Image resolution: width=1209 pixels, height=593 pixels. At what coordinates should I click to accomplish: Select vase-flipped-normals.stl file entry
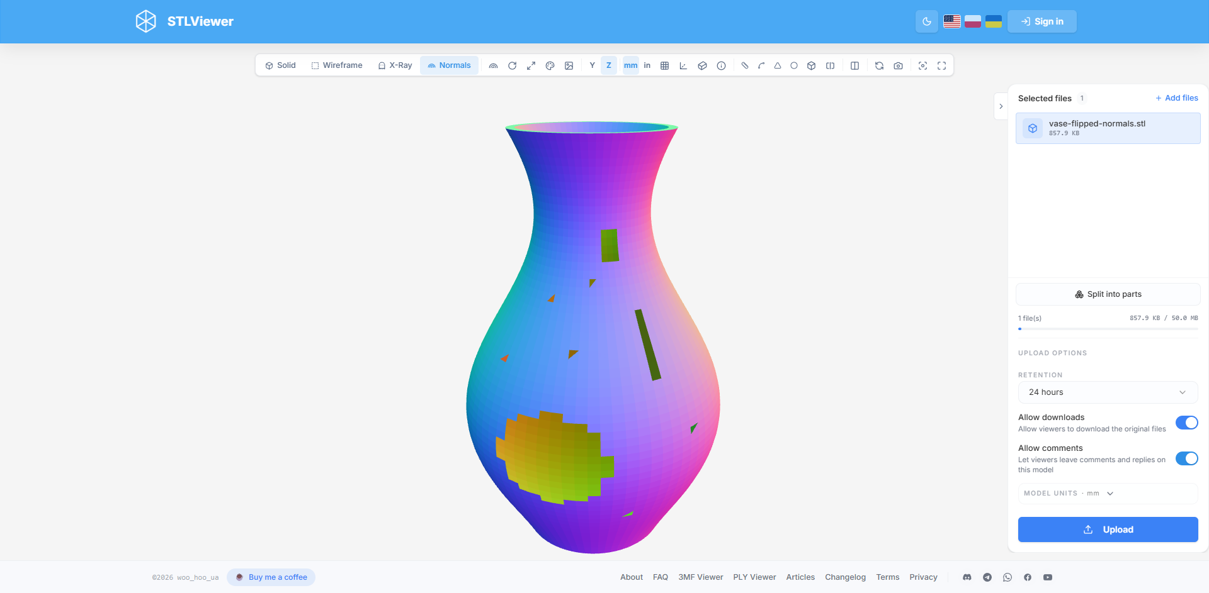click(x=1108, y=128)
